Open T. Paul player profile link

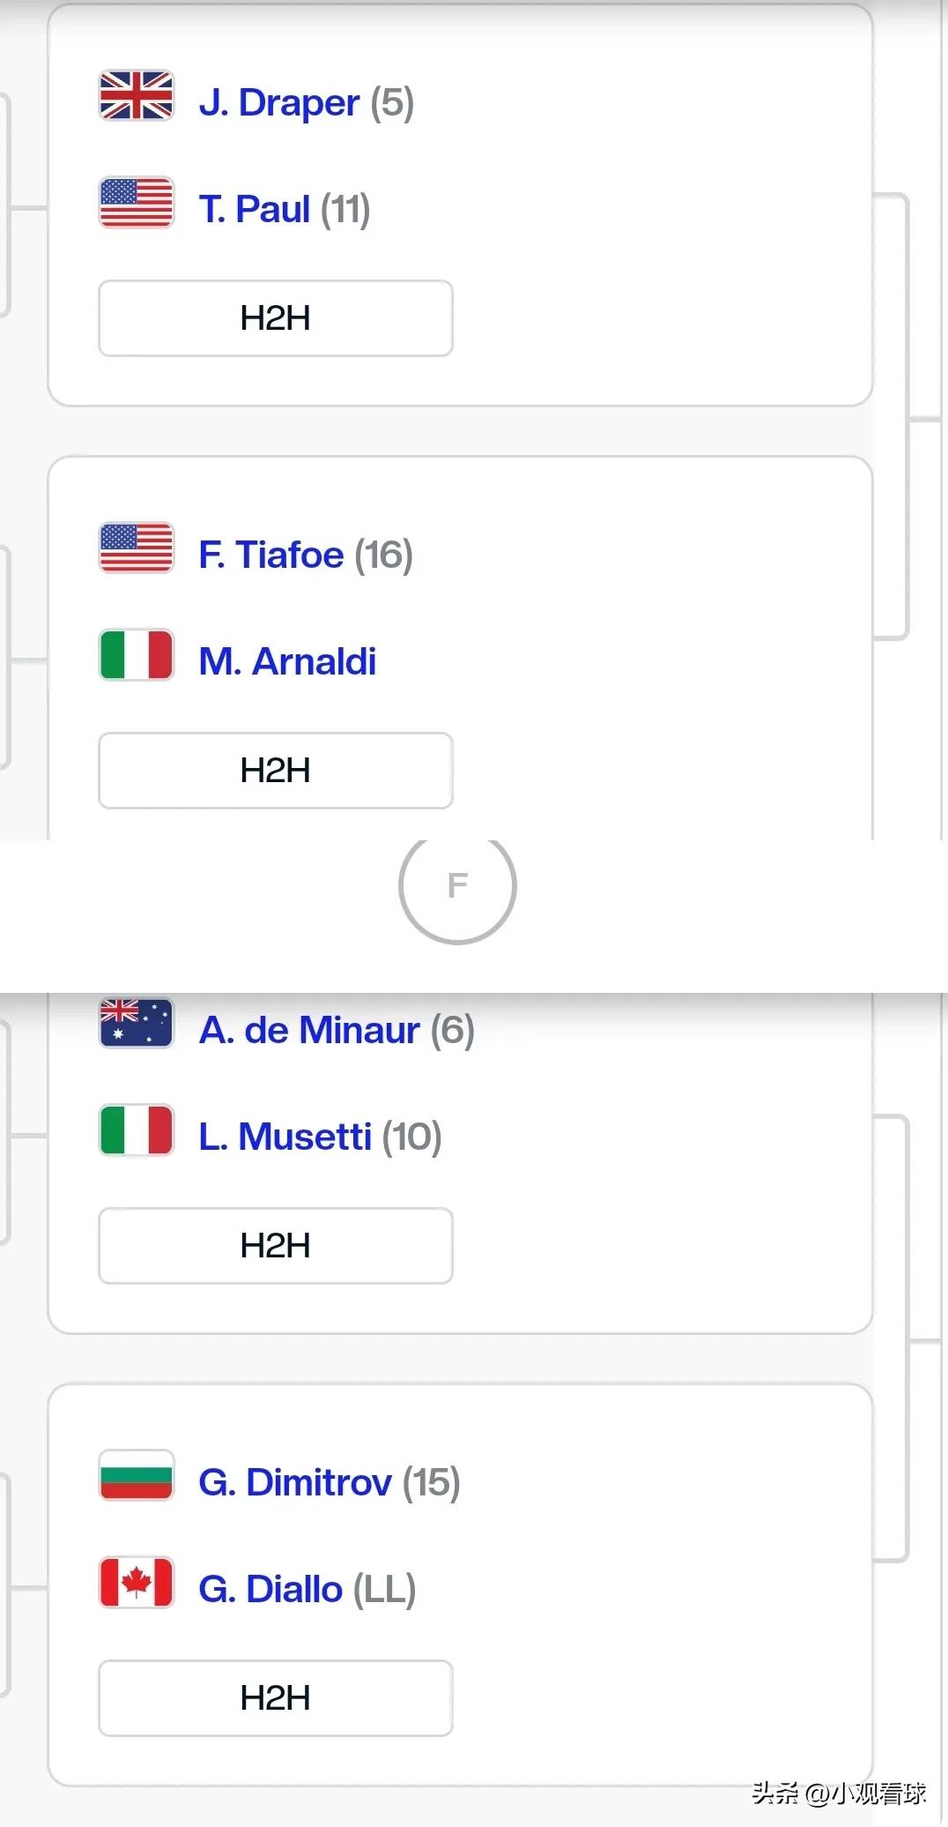tap(254, 209)
